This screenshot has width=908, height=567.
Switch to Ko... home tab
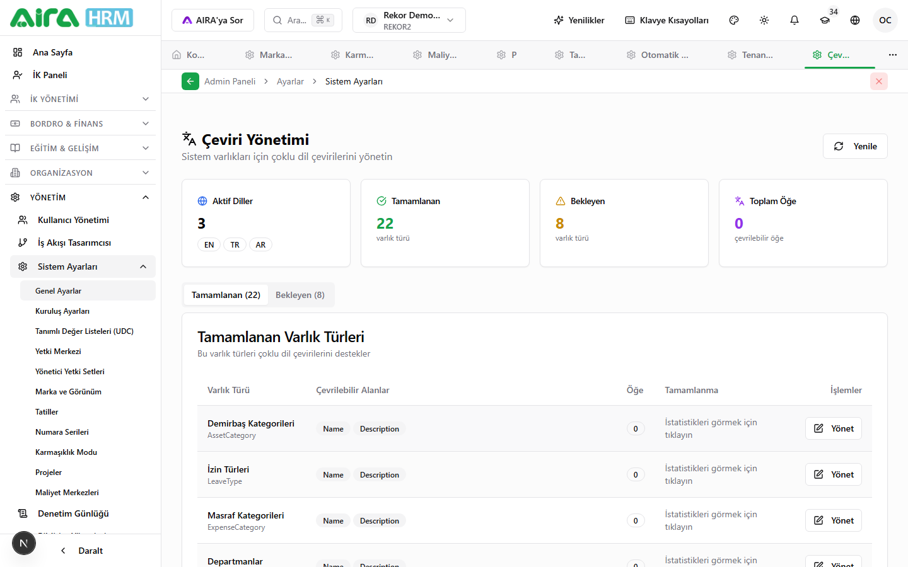pyautogui.click(x=189, y=55)
